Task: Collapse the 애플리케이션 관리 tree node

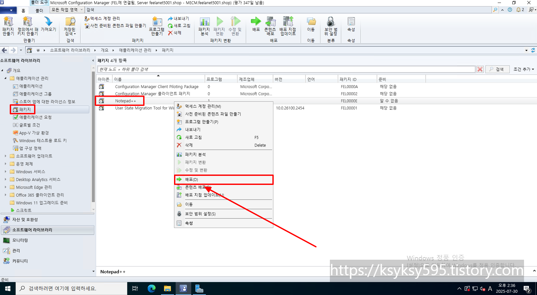Action: pos(6,78)
